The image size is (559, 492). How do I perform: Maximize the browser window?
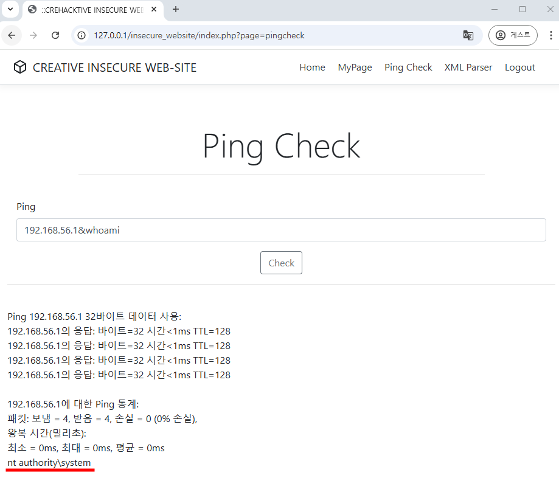[x=523, y=9]
